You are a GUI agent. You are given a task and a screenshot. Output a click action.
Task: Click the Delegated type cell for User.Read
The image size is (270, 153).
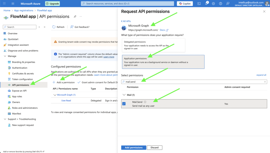point(96,101)
